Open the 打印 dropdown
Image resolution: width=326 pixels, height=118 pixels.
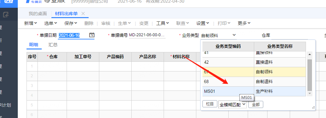[224, 23]
